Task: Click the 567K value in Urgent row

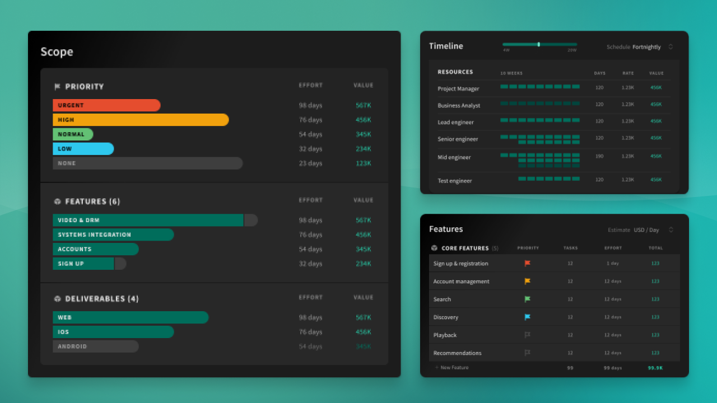Action: click(364, 105)
